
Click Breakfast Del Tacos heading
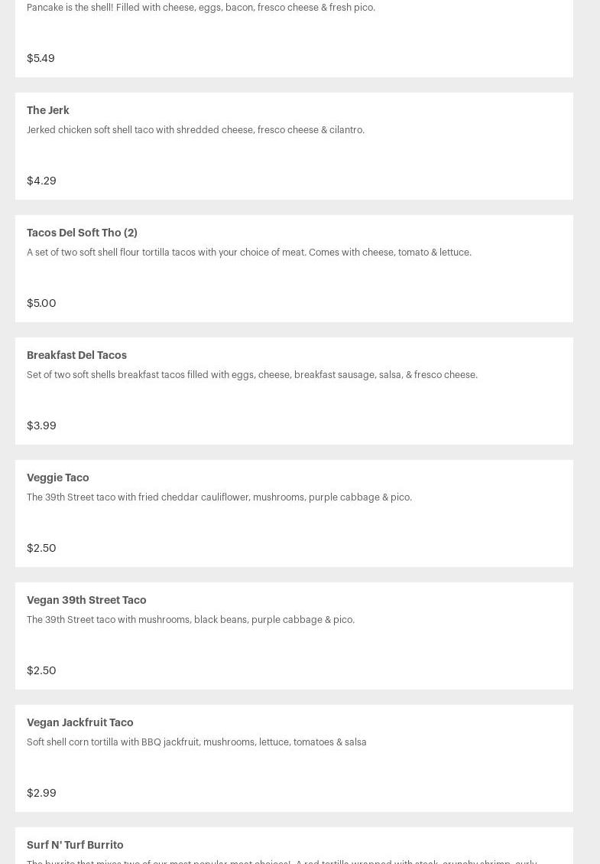[76, 355]
